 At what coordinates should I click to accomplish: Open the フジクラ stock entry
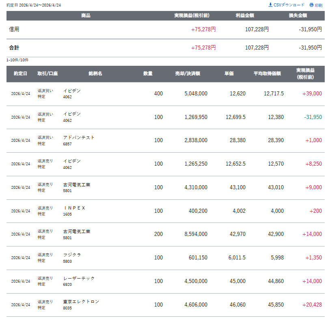(x=72, y=255)
